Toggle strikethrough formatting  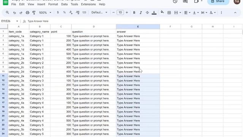point(147,13)
